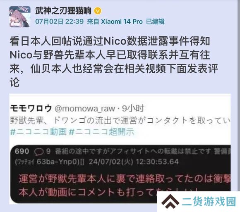
Task: Open the 二货游戏园 watermark text
Action: coord(209,201)
